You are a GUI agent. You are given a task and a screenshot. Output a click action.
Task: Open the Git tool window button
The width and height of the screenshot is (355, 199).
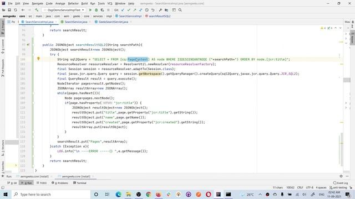click(x=12, y=183)
